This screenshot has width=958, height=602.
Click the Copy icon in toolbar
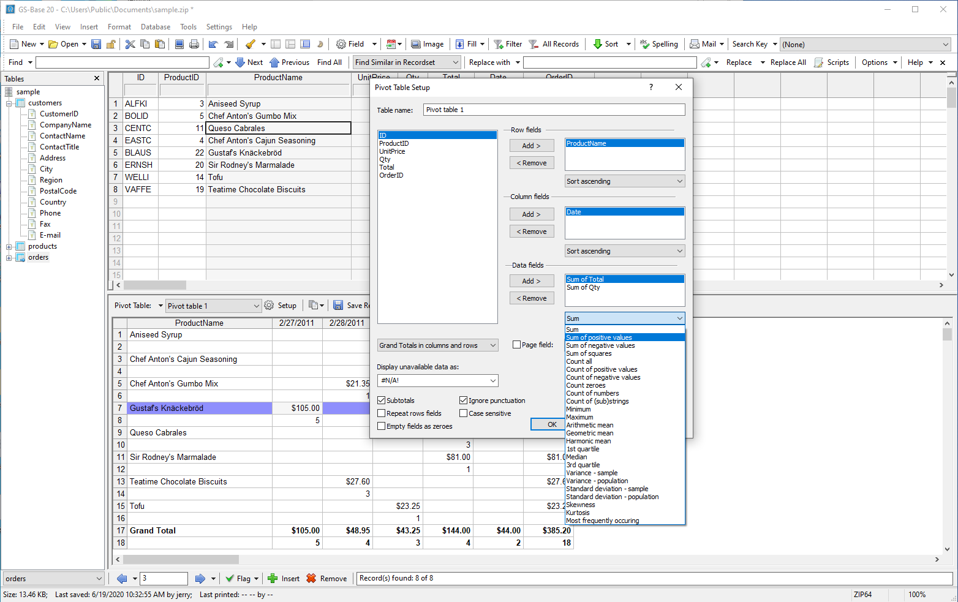(145, 44)
